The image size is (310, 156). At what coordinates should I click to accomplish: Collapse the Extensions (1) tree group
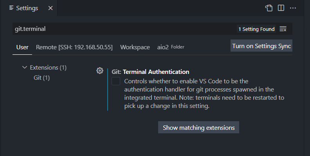coord(25,67)
